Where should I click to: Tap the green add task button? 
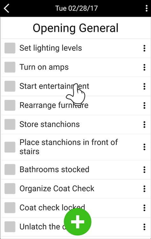pos(77,222)
